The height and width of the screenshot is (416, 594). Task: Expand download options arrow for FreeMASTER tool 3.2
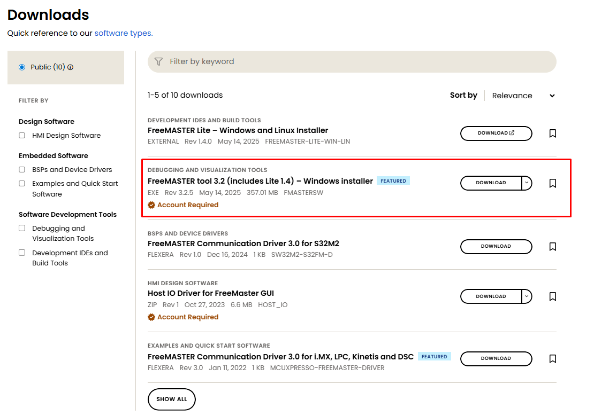[527, 183]
